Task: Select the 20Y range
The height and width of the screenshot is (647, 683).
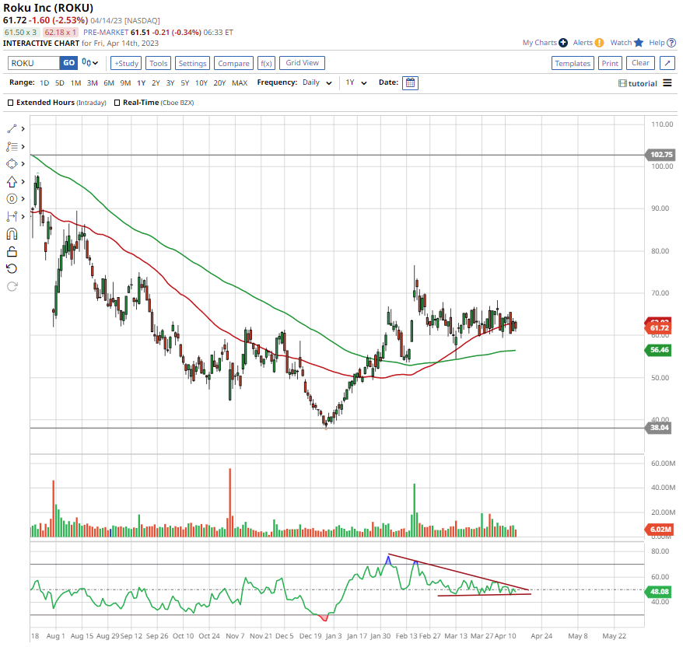Action: (x=219, y=82)
